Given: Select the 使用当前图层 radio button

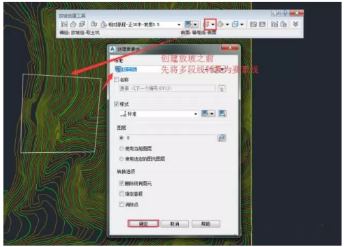Looking at the screenshot, I should point(121,149).
